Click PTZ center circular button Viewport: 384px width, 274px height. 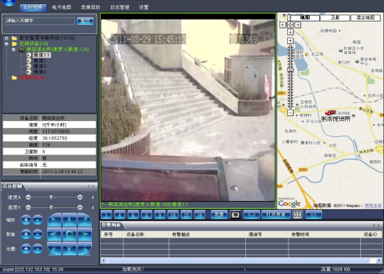tap(69, 234)
